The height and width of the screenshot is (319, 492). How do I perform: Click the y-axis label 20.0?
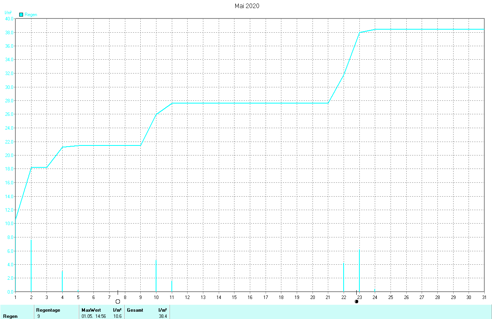tap(9, 155)
